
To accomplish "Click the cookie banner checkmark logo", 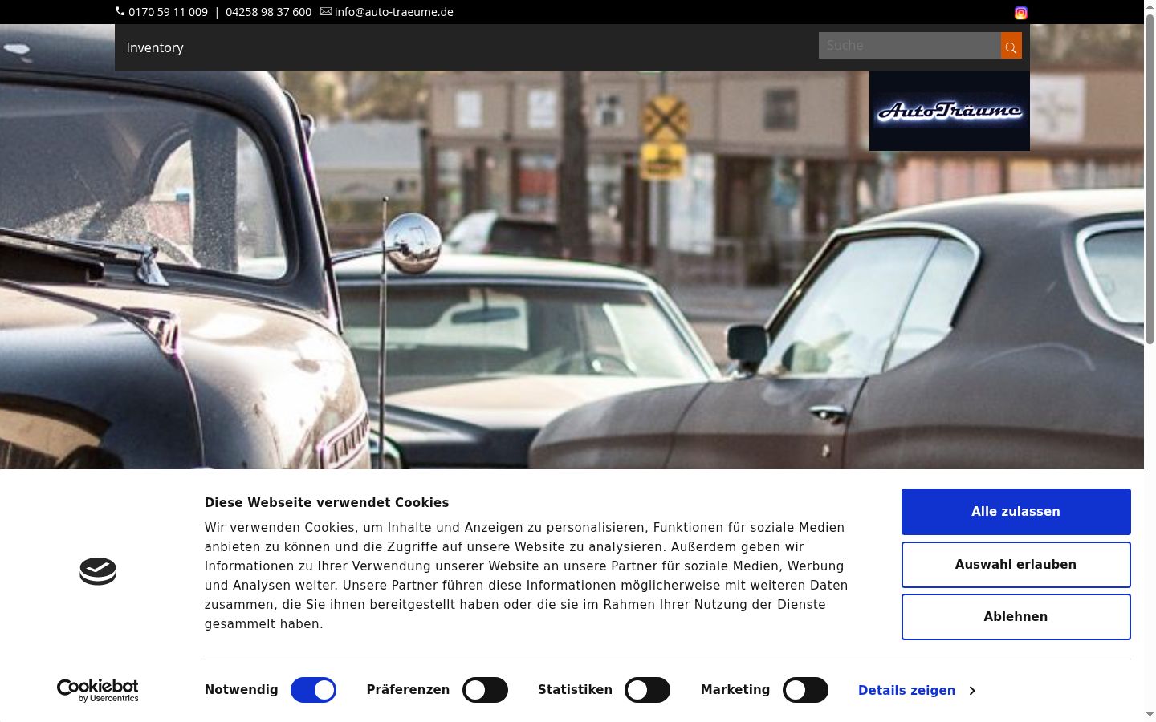I will (x=98, y=571).
